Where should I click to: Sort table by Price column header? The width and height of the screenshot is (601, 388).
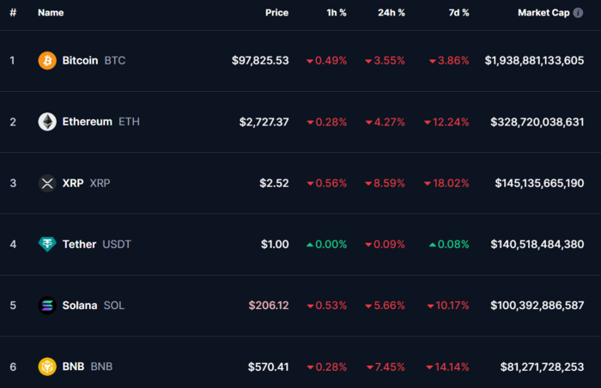pyautogui.click(x=276, y=13)
